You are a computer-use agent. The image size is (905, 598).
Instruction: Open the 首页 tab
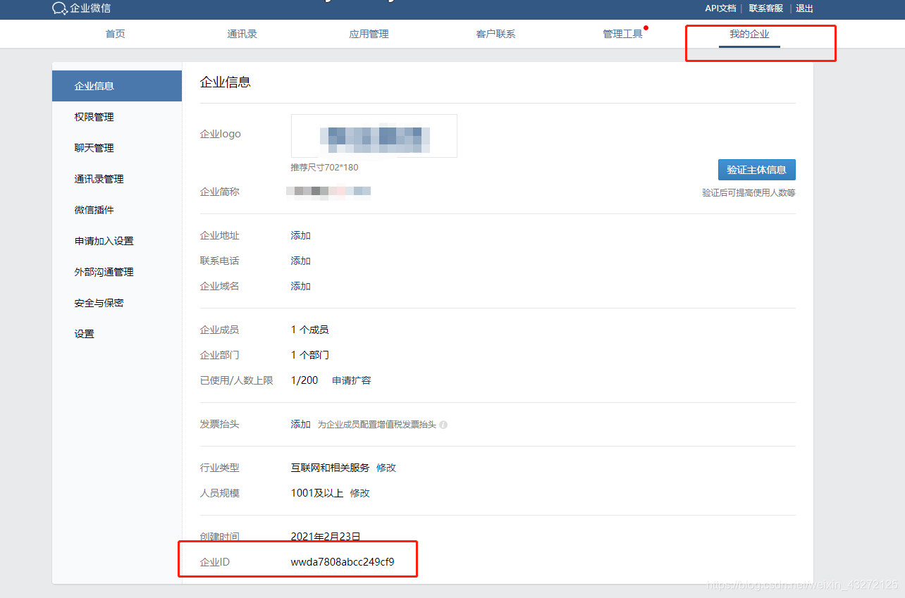(x=116, y=34)
